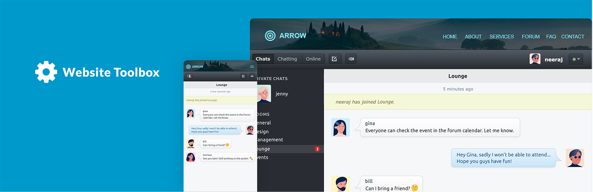Screen dimensions: 593x192
Task: Open the CONTACT nav link
Action: [x=573, y=36]
